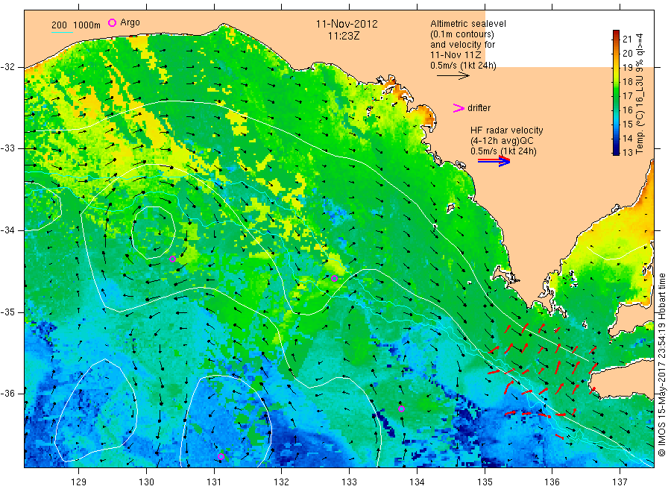This screenshot has height=492, width=671.
Task: Click the dark blue 13 degree colorbar end
Action: pos(617,152)
